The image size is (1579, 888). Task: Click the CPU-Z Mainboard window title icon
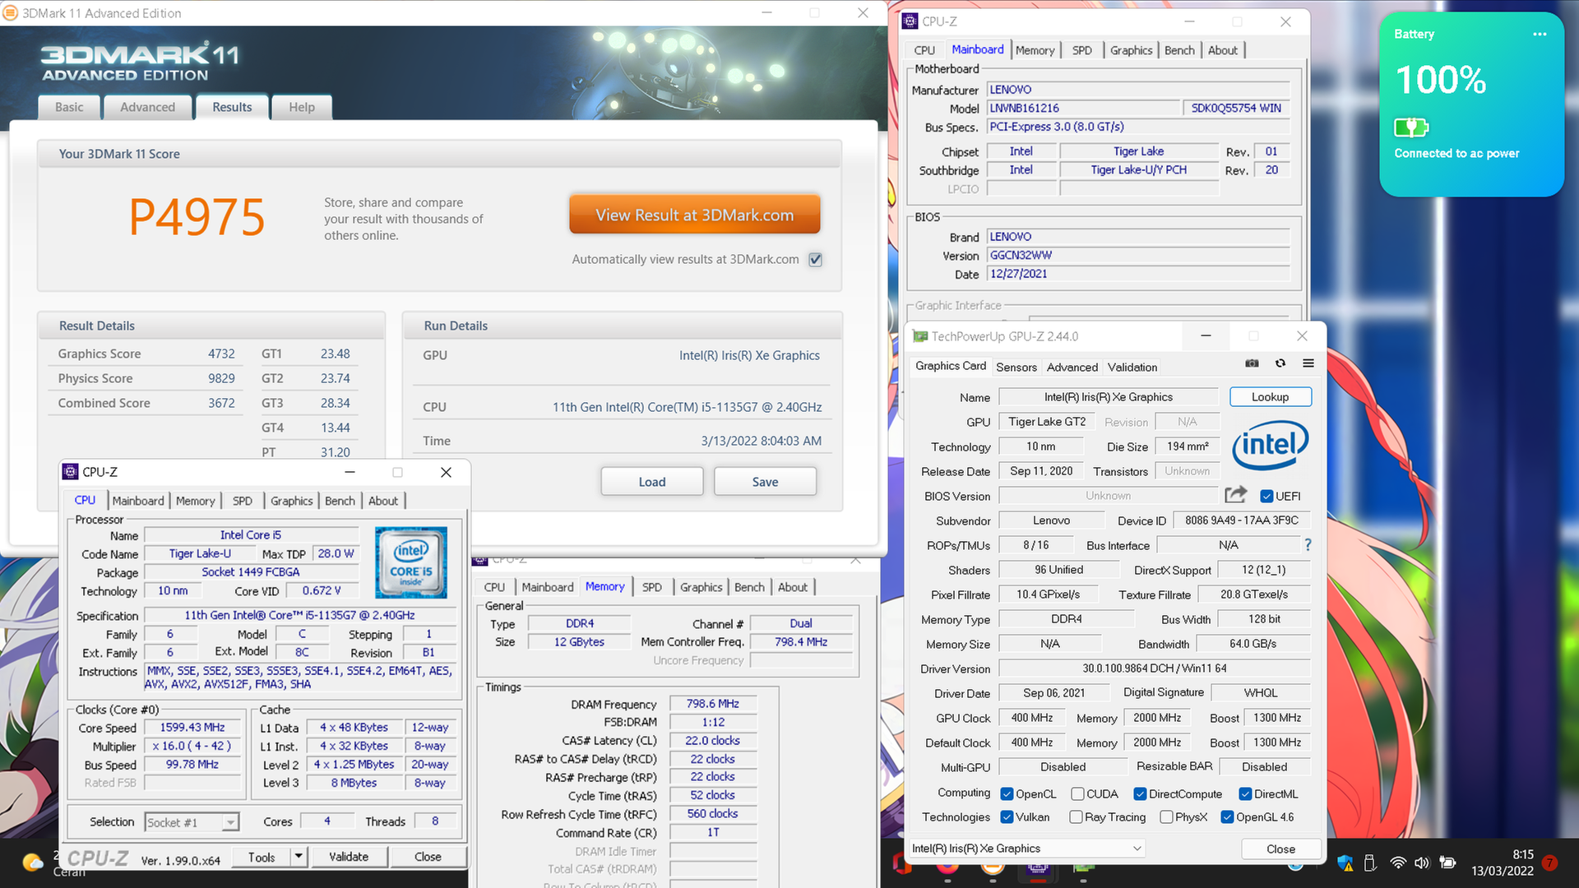click(x=910, y=21)
